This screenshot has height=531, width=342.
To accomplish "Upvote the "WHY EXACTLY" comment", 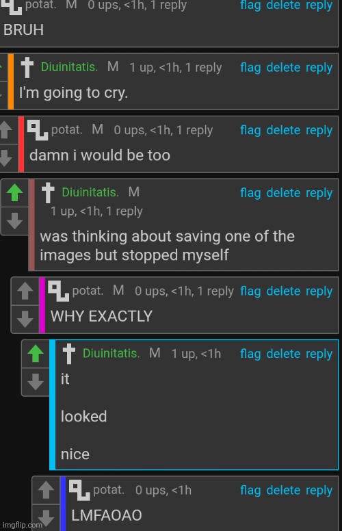I will click(x=25, y=291).
